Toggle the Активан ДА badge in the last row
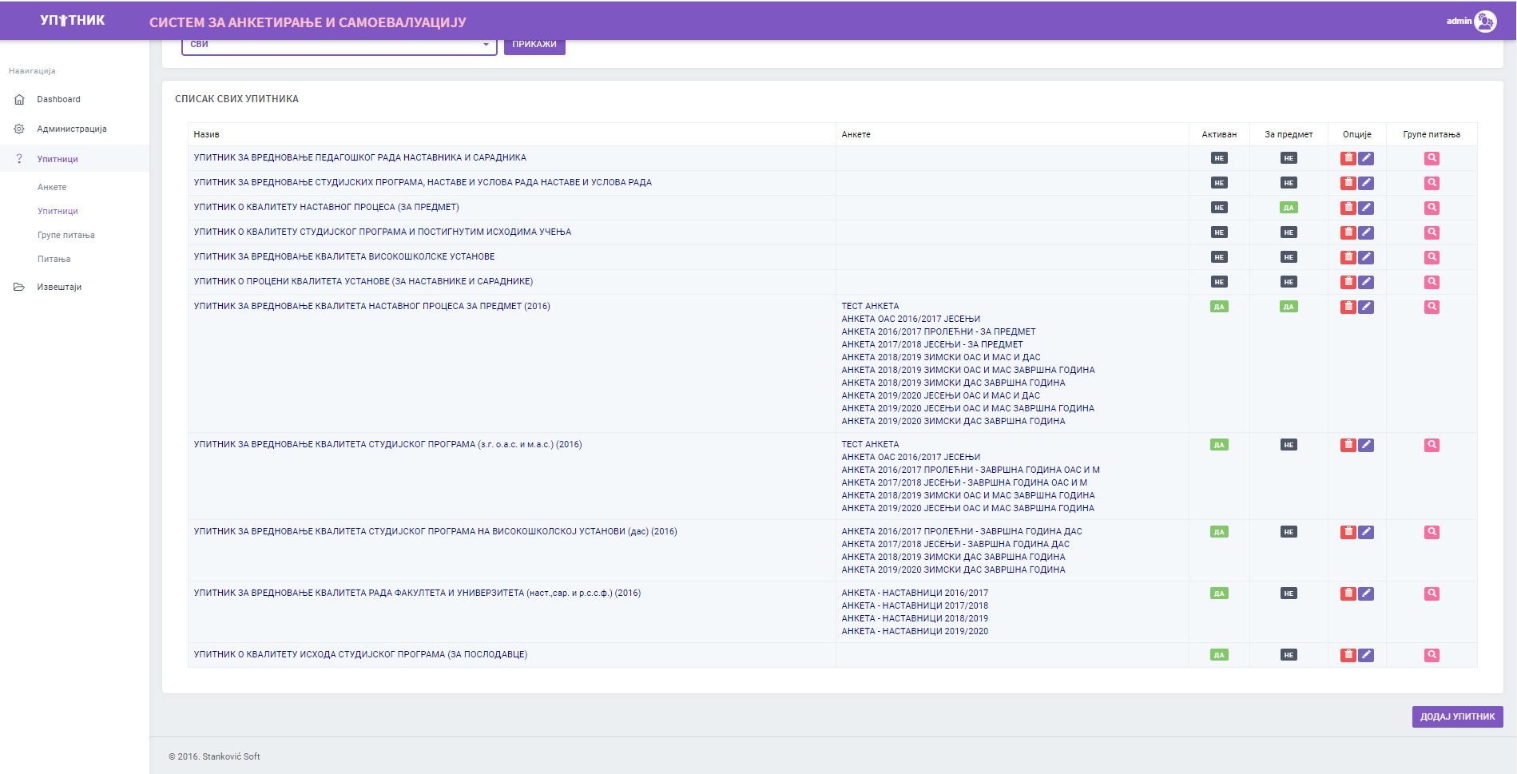The image size is (1517, 774). pyautogui.click(x=1218, y=655)
